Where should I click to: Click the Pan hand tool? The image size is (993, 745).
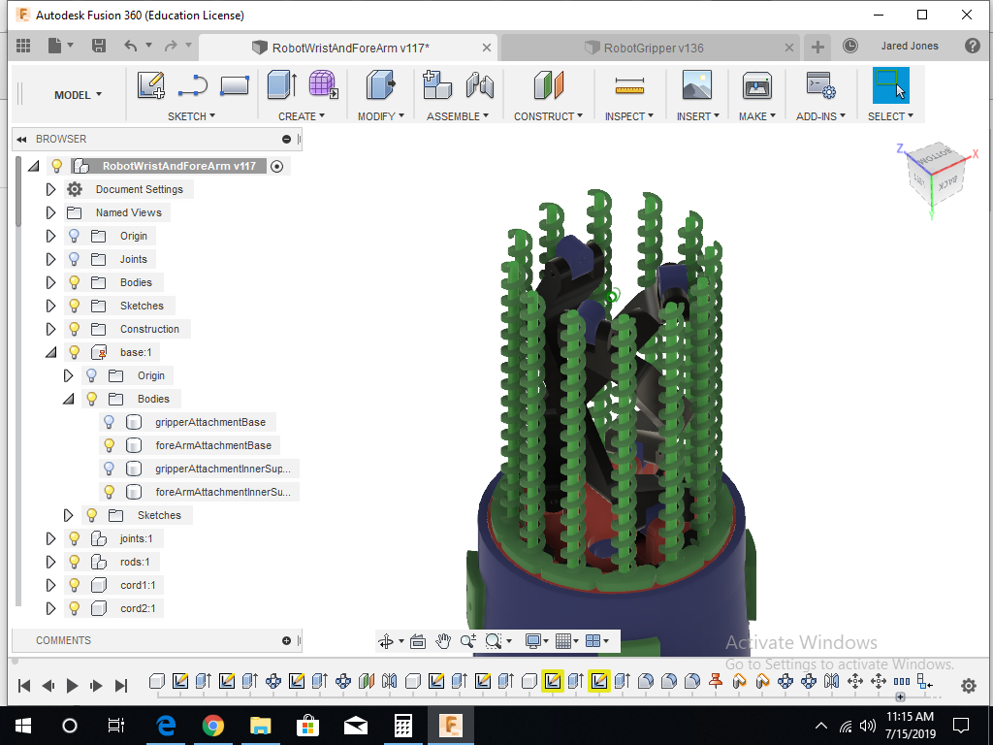442,642
